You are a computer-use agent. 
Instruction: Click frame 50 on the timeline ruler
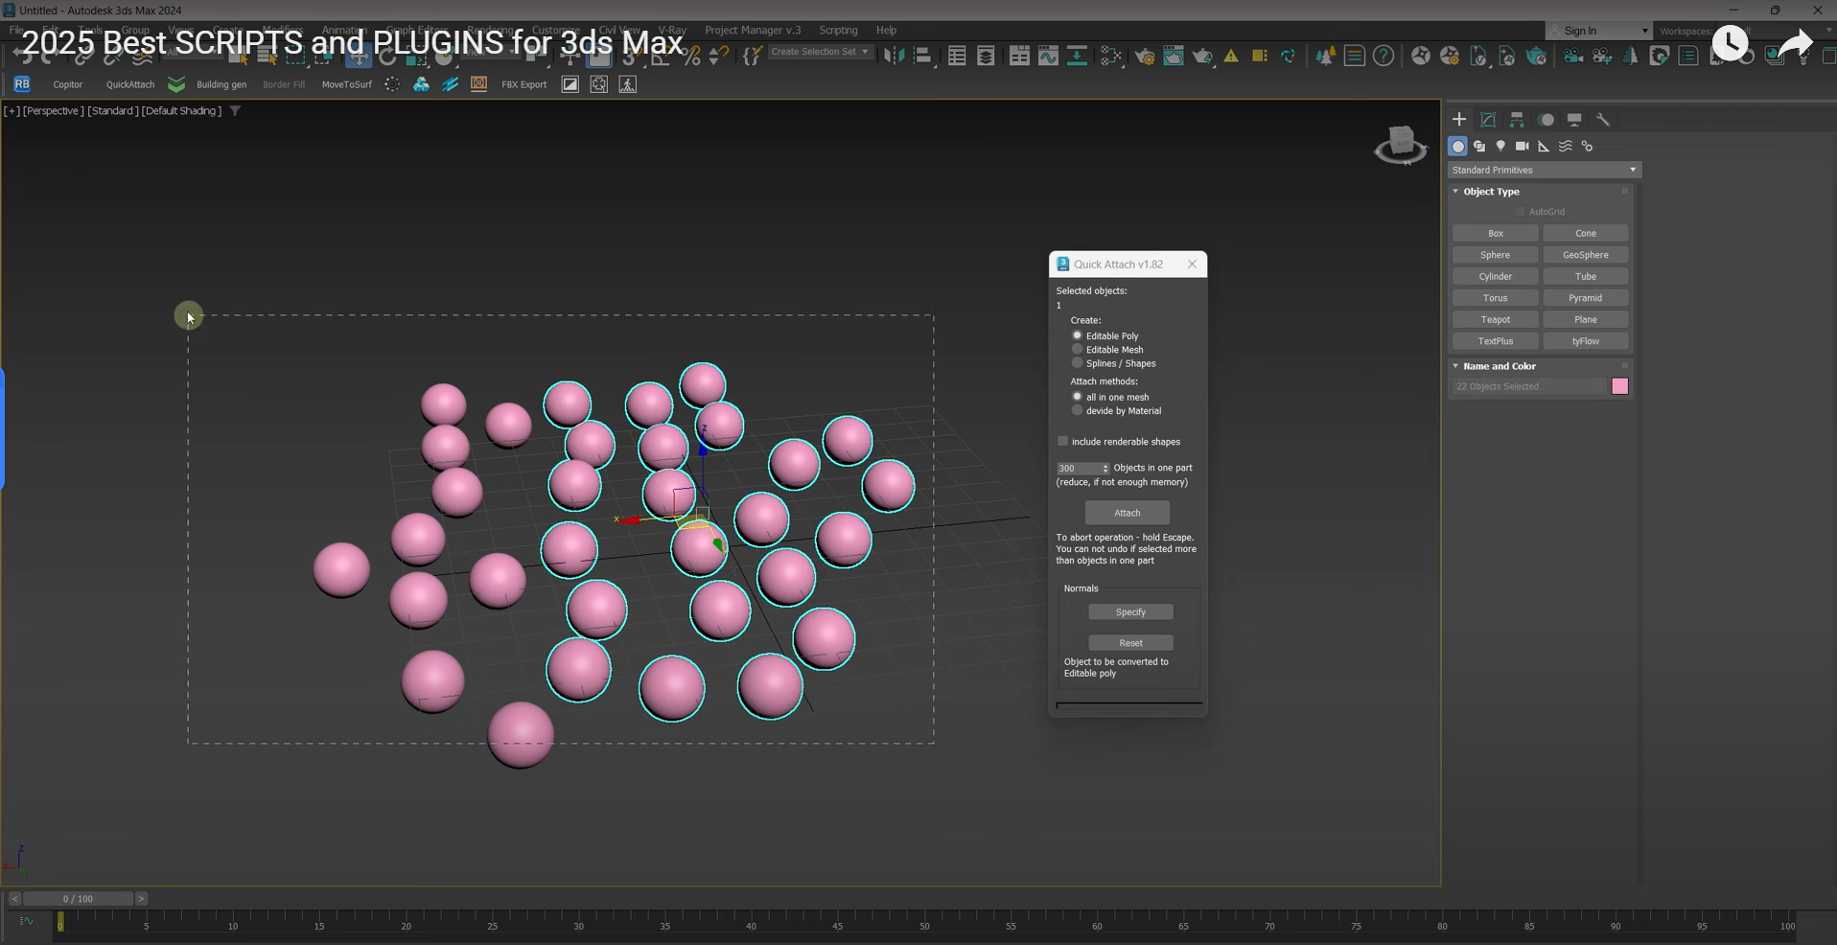pyautogui.click(x=924, y=925)
